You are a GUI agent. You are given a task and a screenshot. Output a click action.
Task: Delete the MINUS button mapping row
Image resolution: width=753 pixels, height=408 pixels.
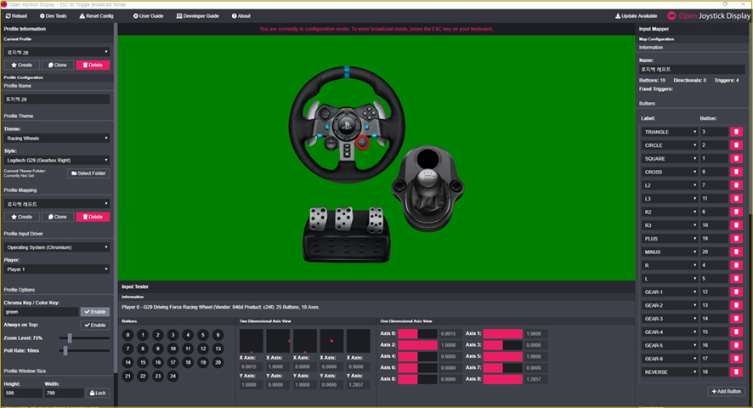pyautogui.click(x=736, y=252)
